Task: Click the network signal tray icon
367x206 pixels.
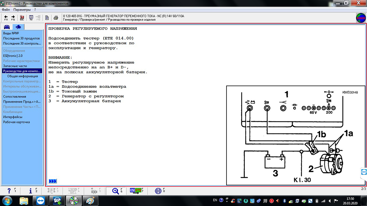Action: pyautogui.click(x=323, y=201)
